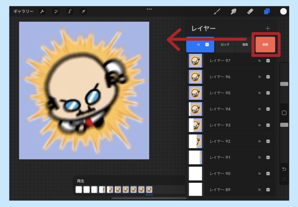Click the レイヤー 97 name text
Image resolution: width=298 pixels, height=207 pixels.
pyautogui.click(x=220, y=61)
